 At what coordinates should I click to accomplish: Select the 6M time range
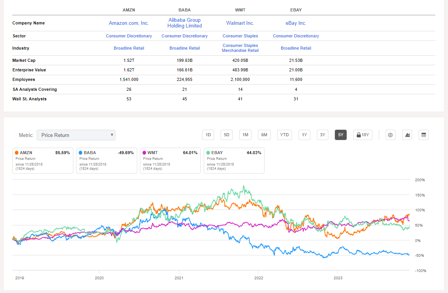point(264,135)
